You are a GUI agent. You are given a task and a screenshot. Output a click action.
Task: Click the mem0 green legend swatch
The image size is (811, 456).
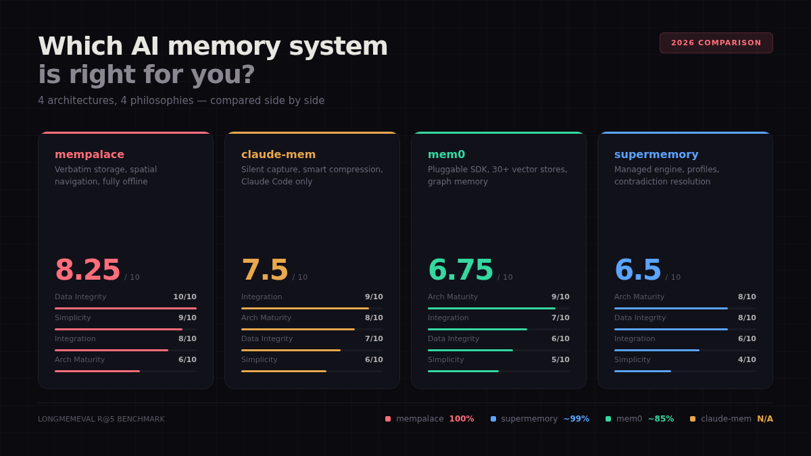click(x=608, y=419)
